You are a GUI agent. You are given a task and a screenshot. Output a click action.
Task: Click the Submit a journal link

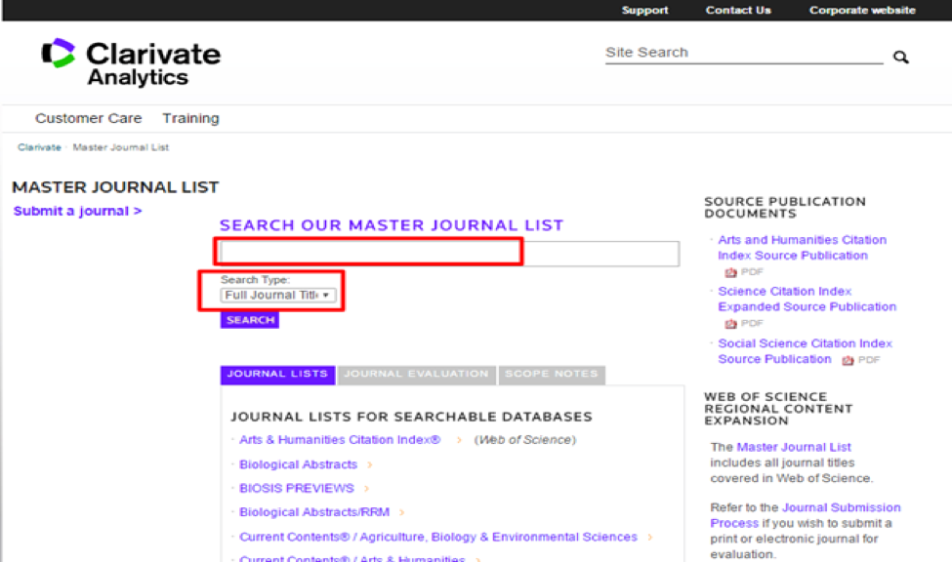[x=78, y=211]
